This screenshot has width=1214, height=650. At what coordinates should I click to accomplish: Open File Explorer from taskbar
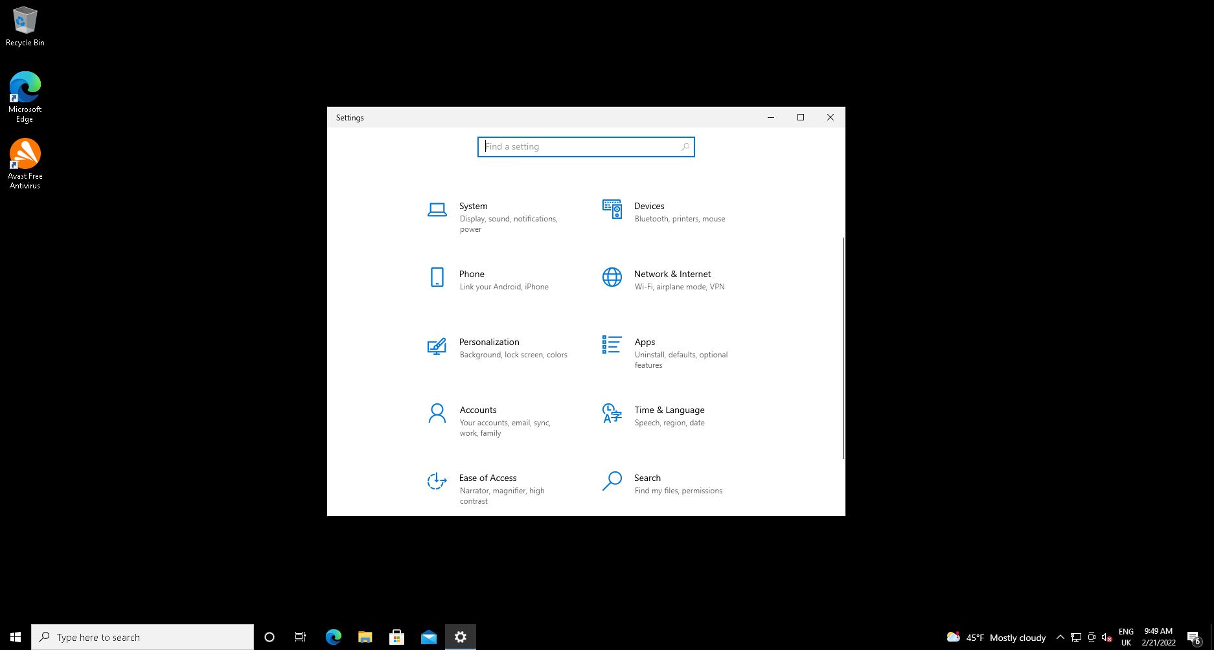pyautogui.click(x=365, y=637)
